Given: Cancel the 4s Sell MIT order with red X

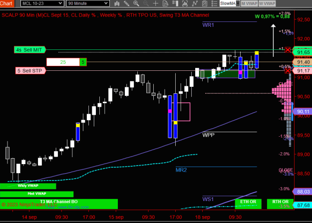Looking at the screenshot, I should [288, 49].
